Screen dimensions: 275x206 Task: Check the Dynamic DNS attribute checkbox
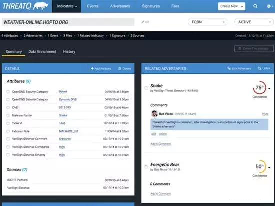pos(8,99)
